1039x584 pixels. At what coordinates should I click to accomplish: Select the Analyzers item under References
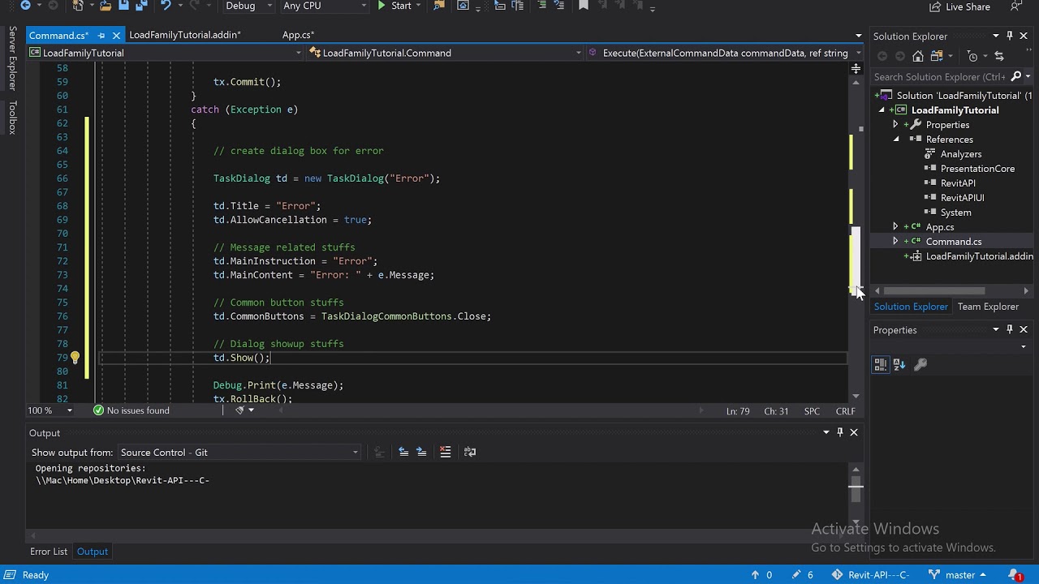click(x=960, y=154)
